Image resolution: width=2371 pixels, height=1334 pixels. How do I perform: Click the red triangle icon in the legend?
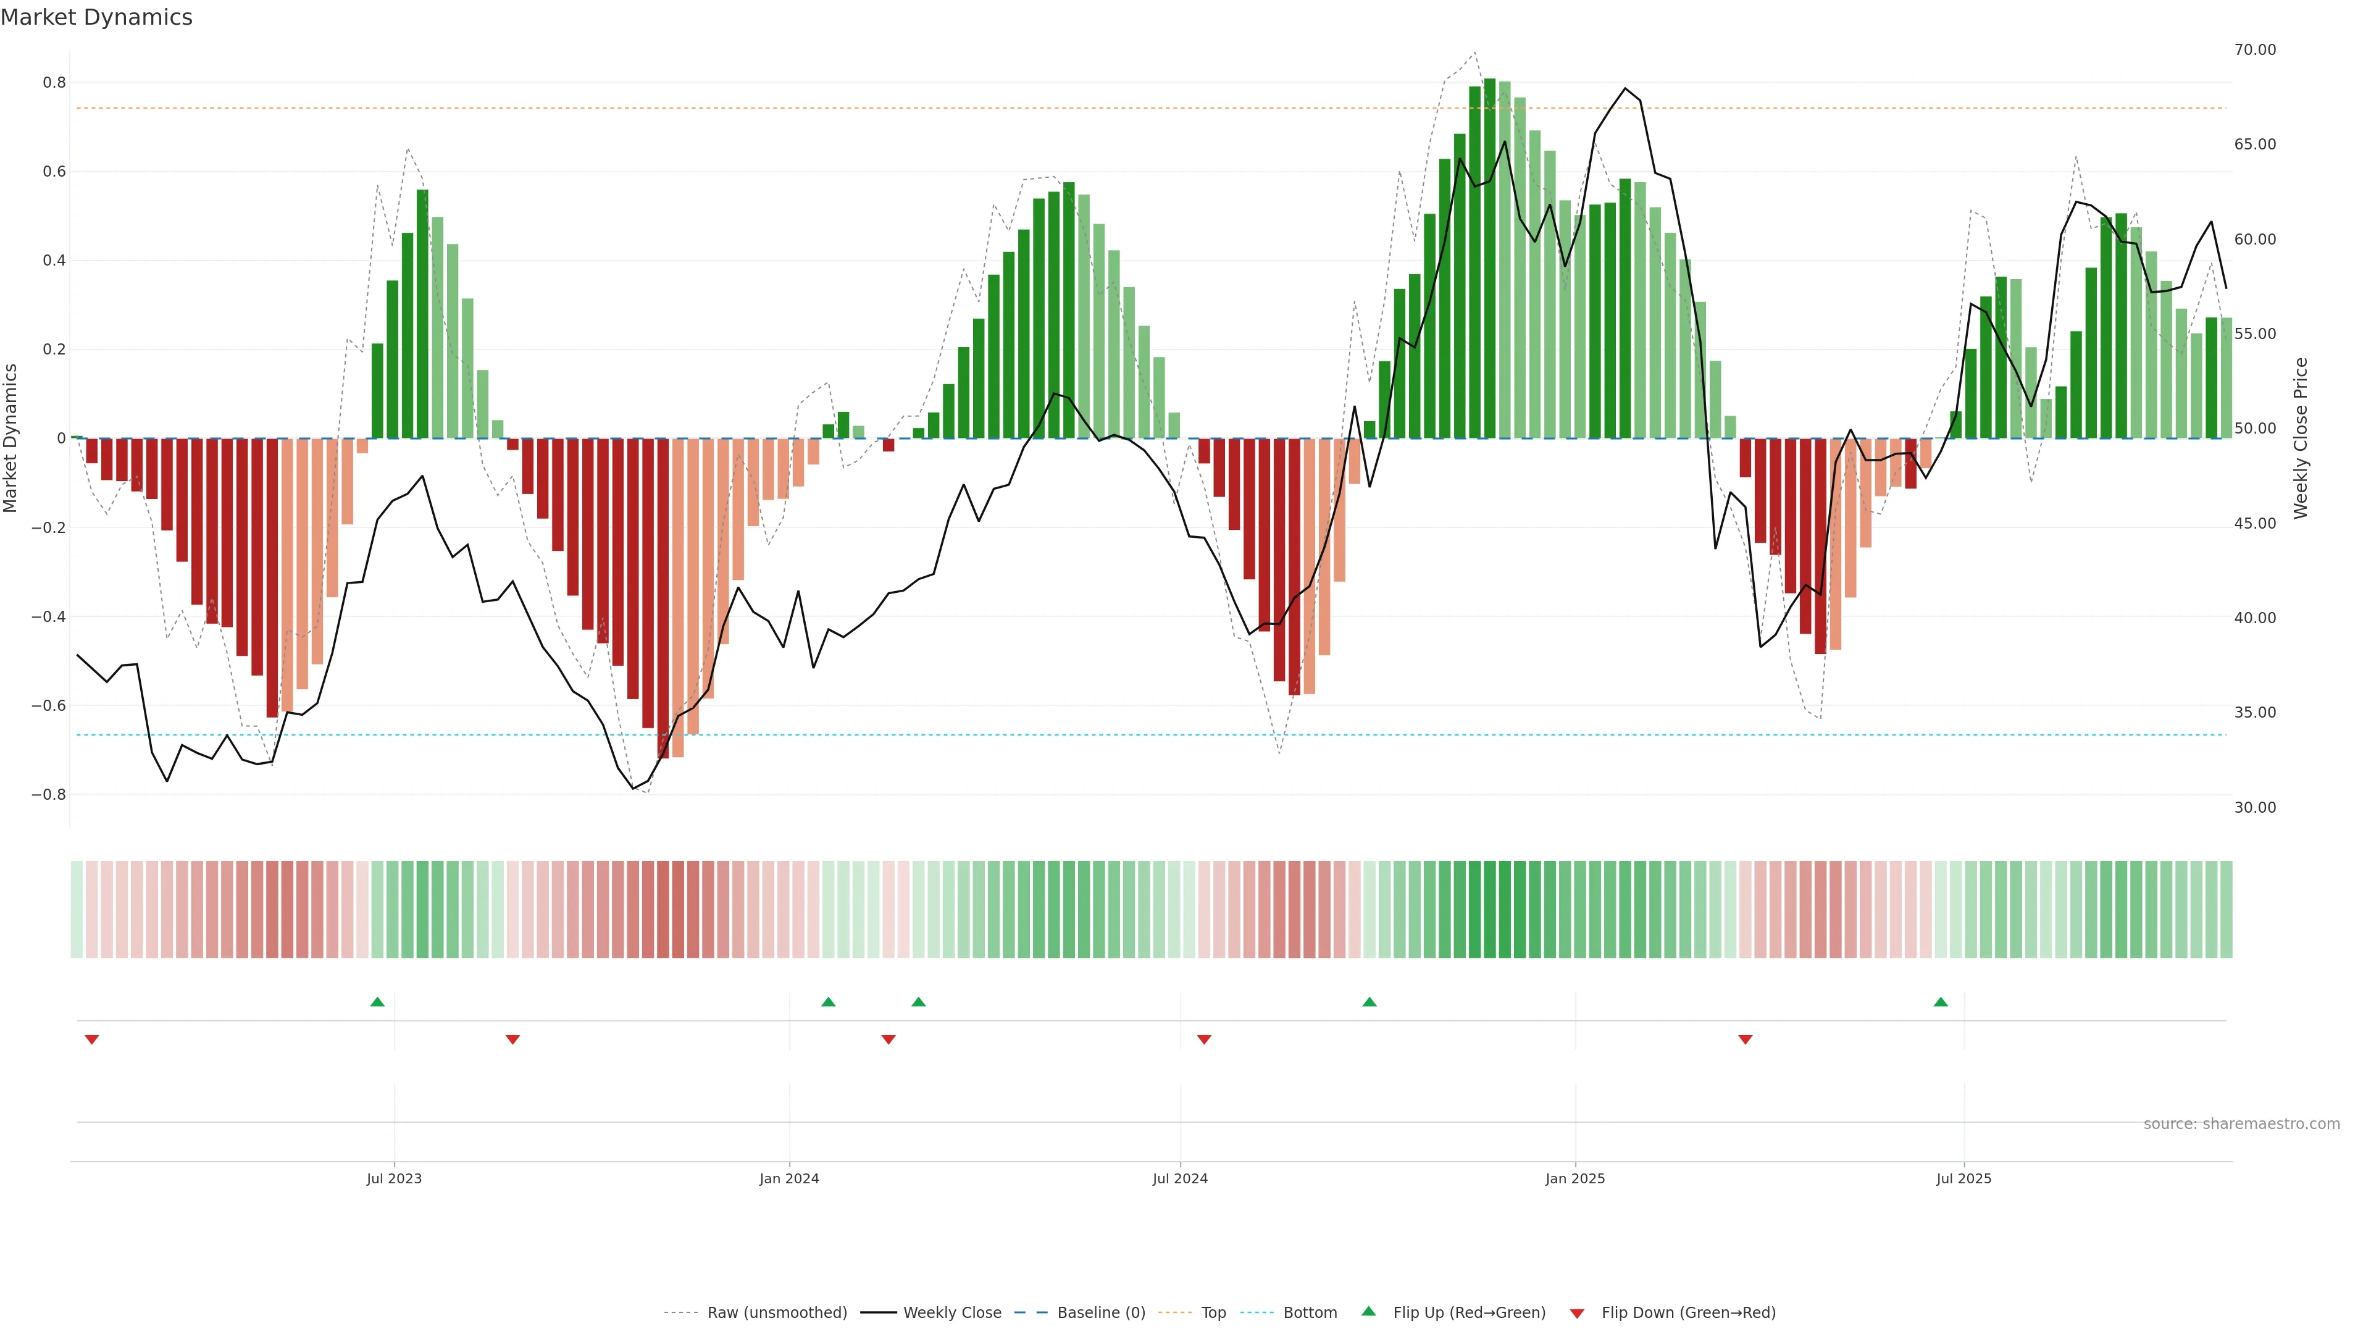[x=1577, y=1314]
